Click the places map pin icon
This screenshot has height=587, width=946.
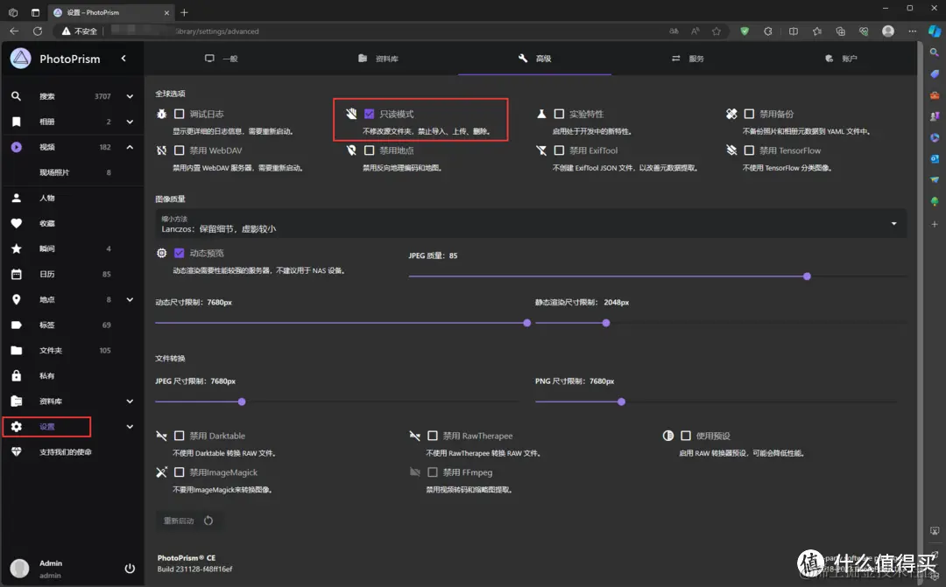click(x=17, y=299)
